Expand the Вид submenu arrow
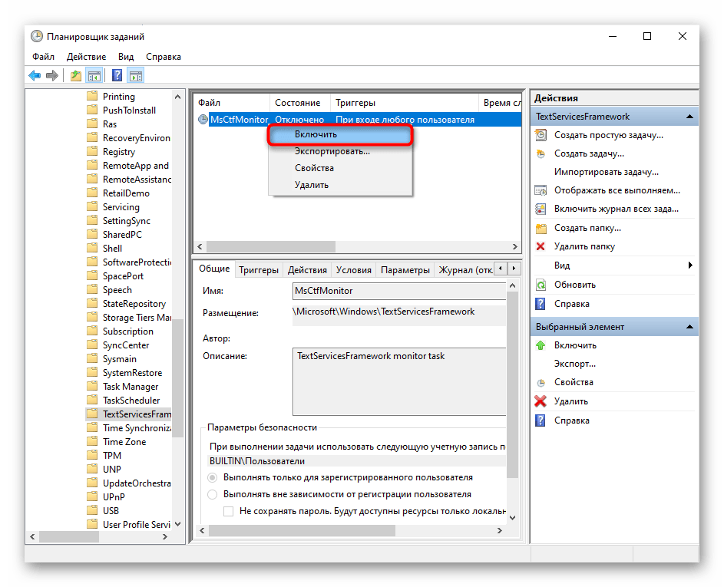 [690, 265]
